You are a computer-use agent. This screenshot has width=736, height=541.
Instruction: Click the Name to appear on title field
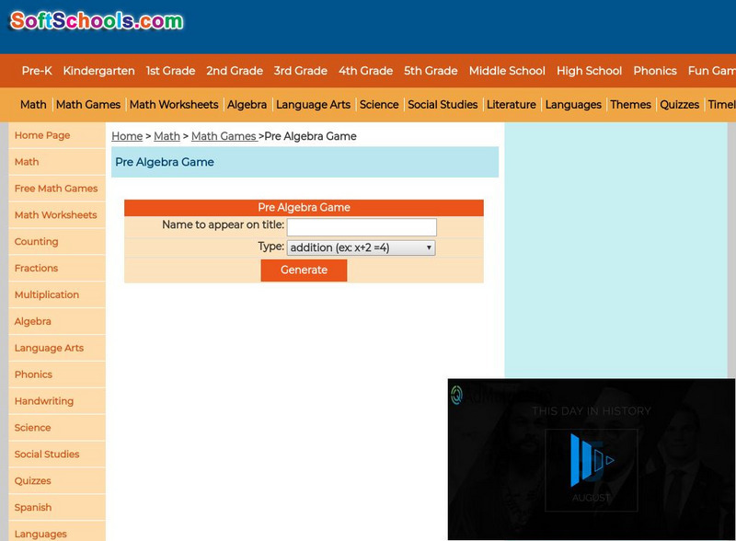coord(362,227)
